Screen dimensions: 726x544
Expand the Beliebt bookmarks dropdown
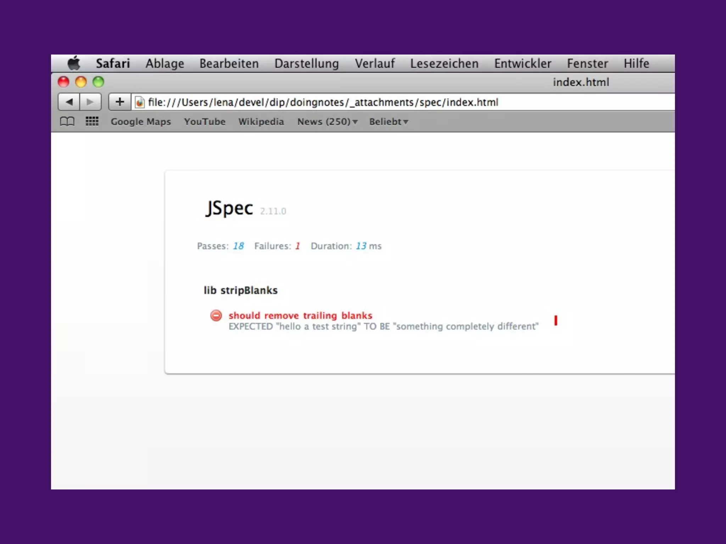[x=389, y=121]
